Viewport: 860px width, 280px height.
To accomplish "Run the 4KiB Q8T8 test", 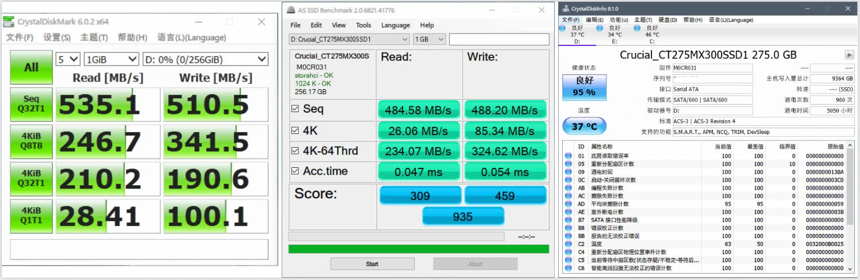I will (31, 141).
